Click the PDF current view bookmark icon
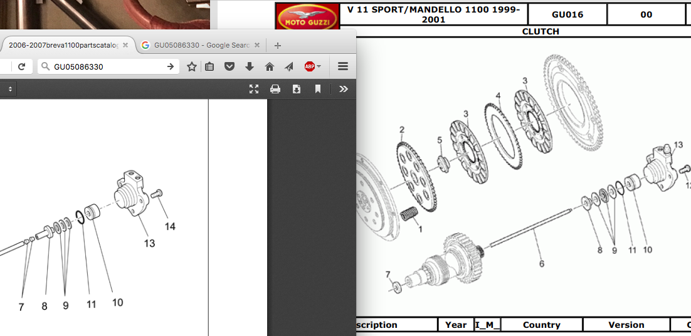The image size is (691, 336). pos(318,89)
